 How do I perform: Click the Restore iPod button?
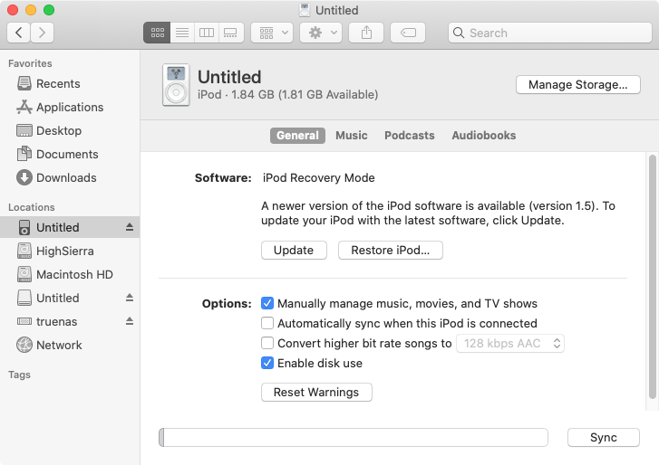point(391,251)
